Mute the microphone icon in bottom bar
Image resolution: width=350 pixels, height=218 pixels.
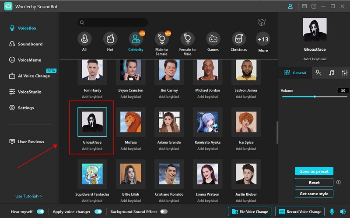point(332,211)
